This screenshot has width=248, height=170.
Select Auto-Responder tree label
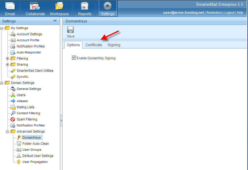(x=29, y=52)
